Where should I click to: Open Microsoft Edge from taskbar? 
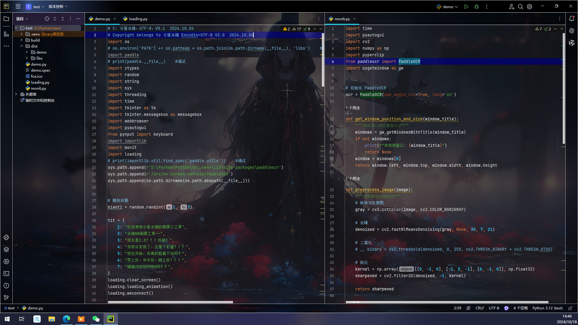point(66,319)
